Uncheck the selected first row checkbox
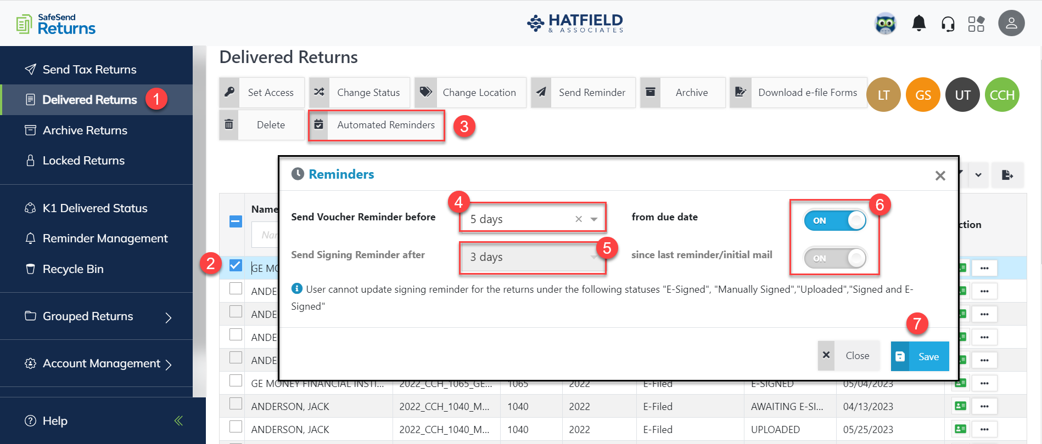Viewport: 1042px width, 444px height. 236,266
